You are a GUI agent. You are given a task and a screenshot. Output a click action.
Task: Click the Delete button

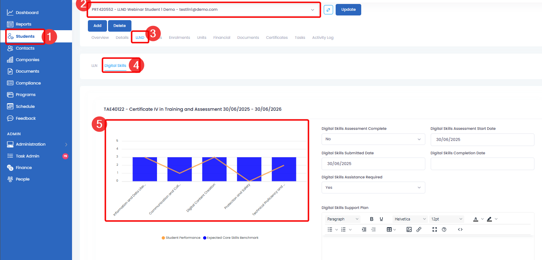point(120,26)
